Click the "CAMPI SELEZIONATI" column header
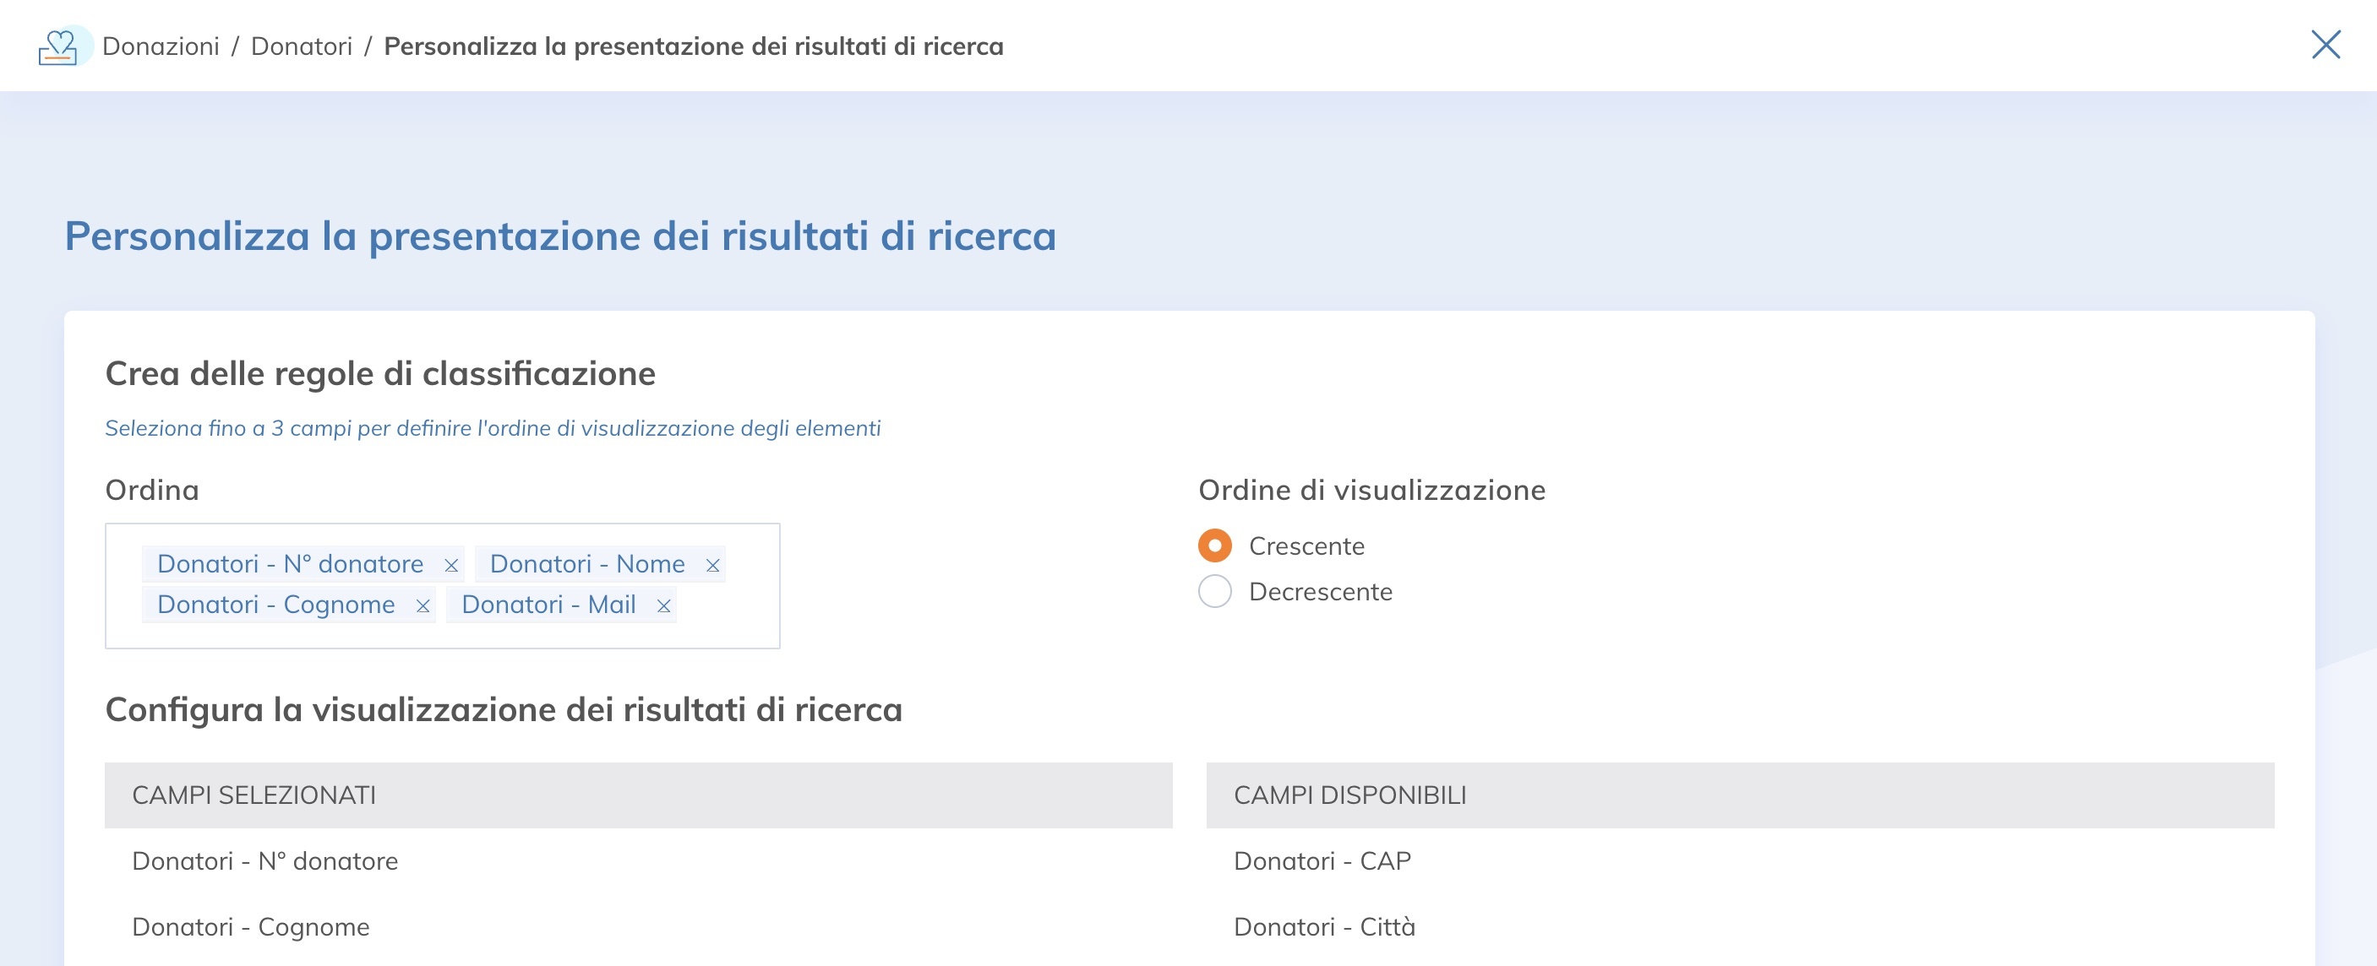This screenshot has height=966, width=2377. click(x=255, y=793)
